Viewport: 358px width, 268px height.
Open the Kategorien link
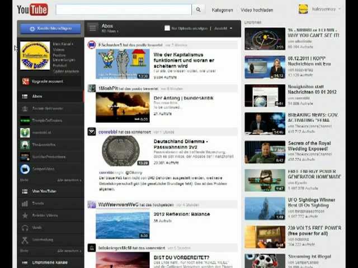tap(222, 10)
